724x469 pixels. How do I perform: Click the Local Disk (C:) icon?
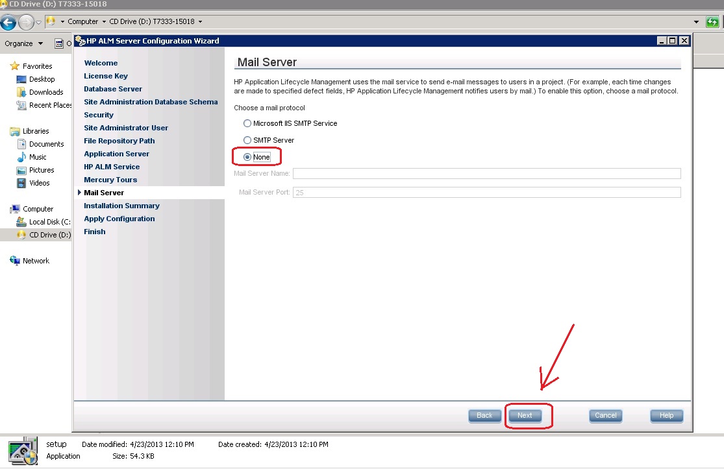click(21, 222)
